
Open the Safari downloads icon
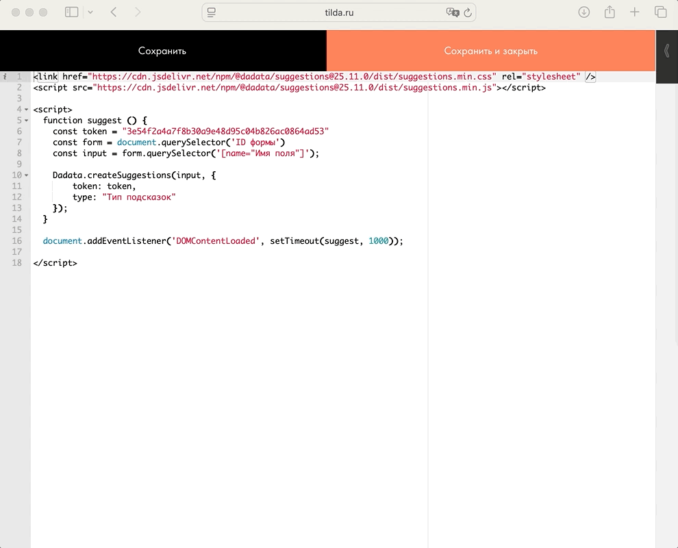click(x=584, y=12)
